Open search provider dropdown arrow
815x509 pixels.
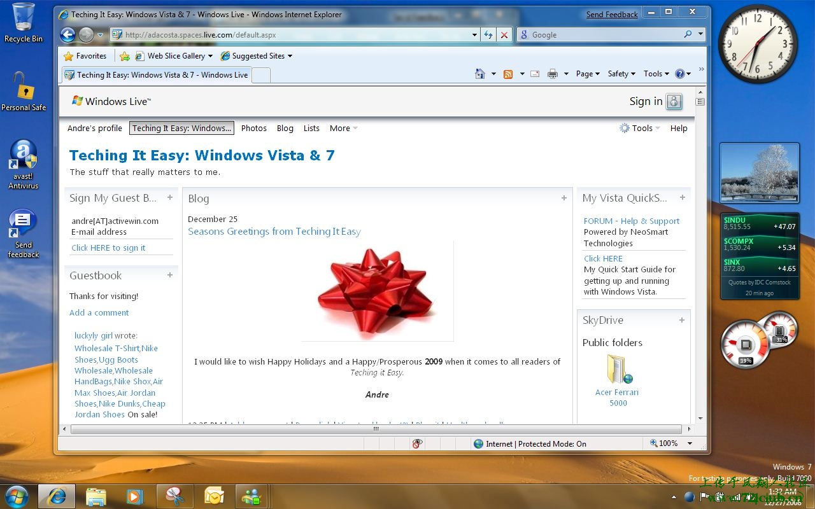click(x=700, y=34)
